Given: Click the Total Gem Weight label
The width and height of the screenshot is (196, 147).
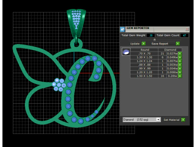Looking at the screenshot, I should click(x=134, y=36).
